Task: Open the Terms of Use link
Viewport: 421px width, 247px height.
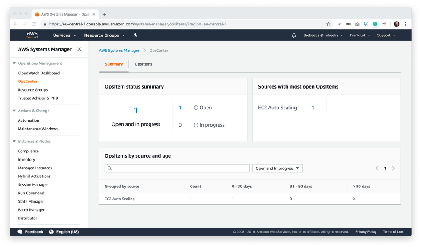Action: (393, 232)
